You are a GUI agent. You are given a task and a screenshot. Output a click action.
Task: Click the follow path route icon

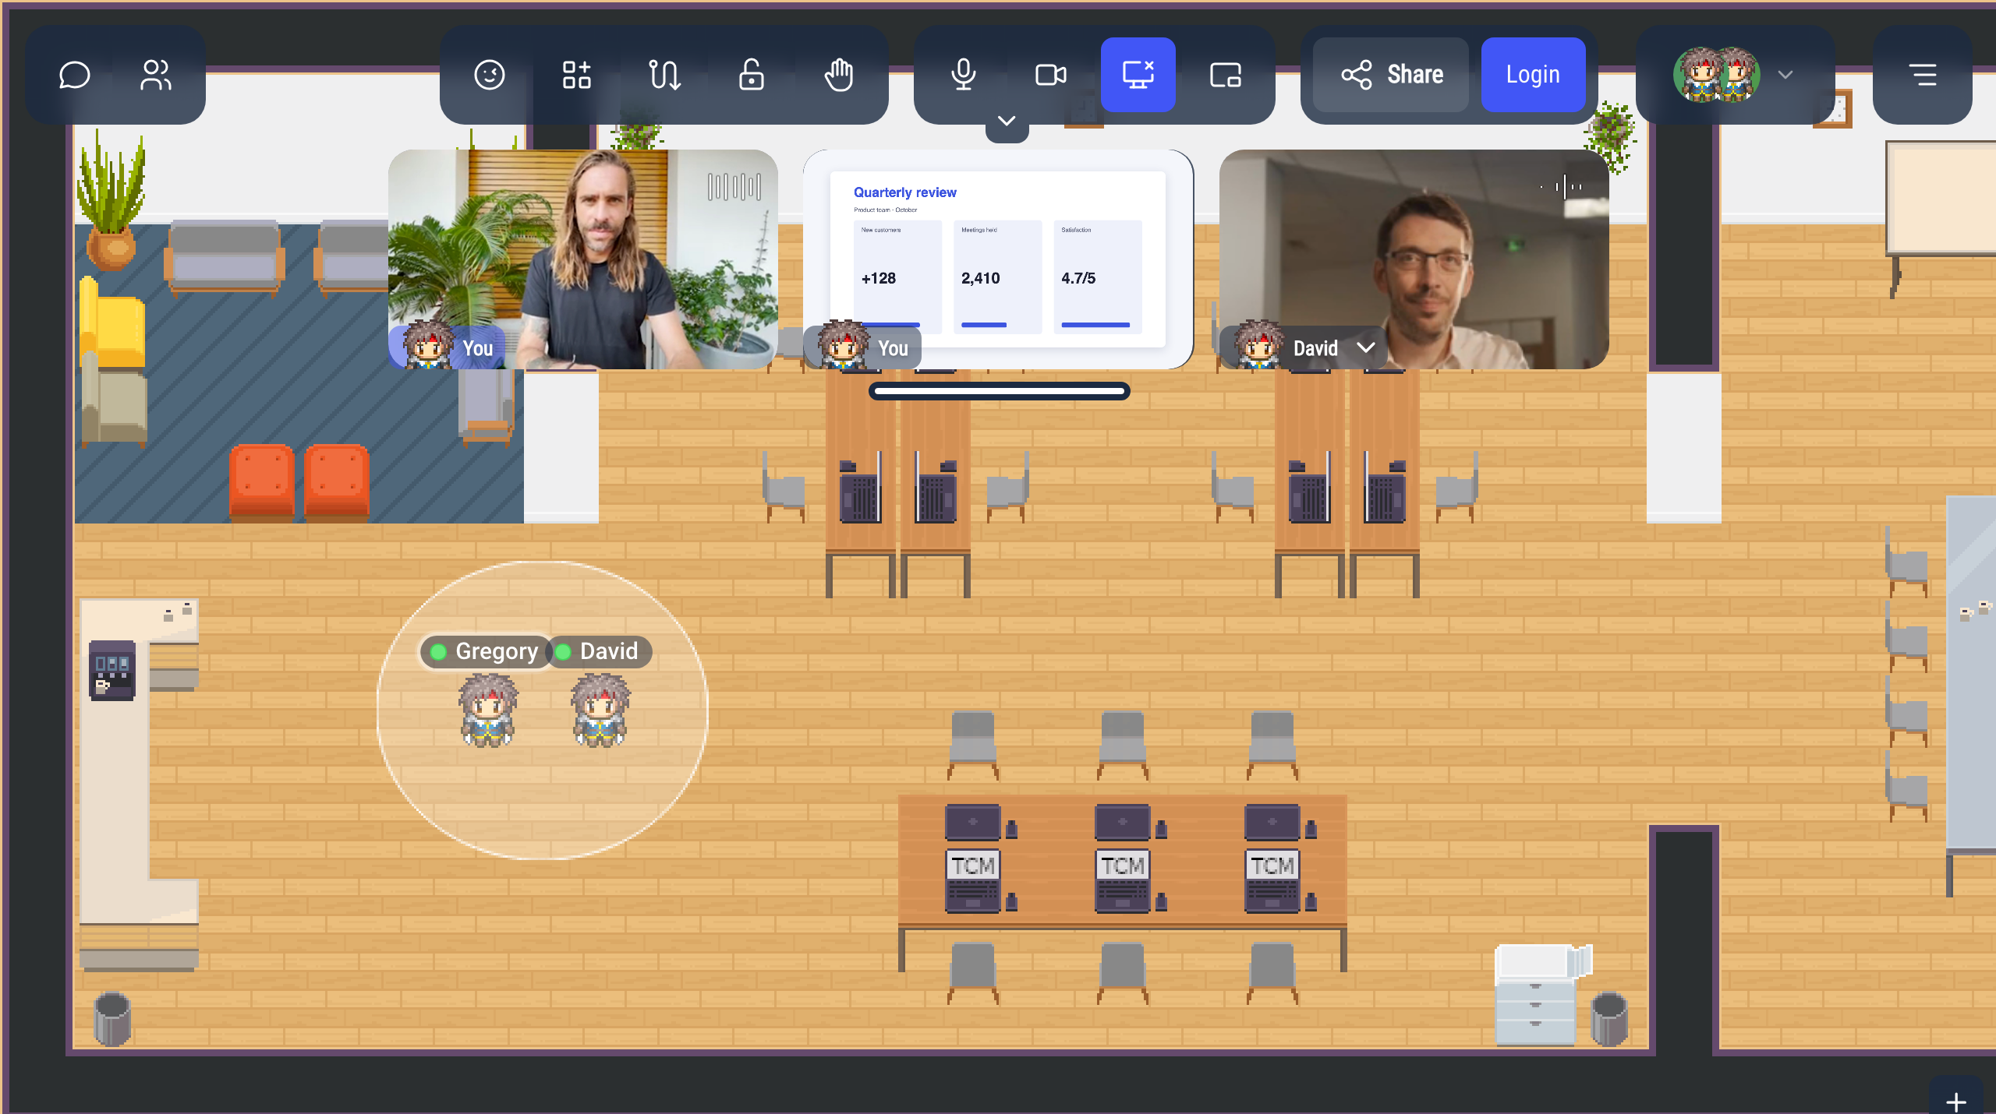point(664,75)
